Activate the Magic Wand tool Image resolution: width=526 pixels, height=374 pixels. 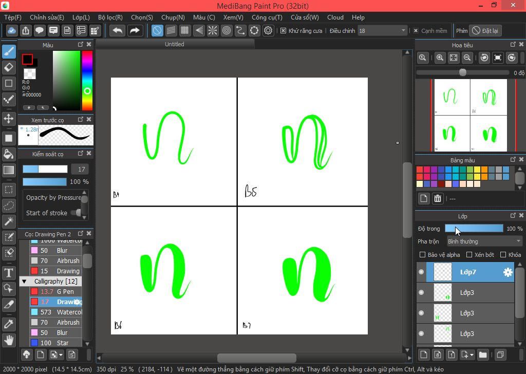point(9,221)
